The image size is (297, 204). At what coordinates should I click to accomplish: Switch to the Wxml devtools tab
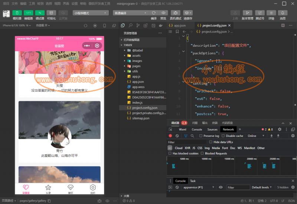coord(182,129)
